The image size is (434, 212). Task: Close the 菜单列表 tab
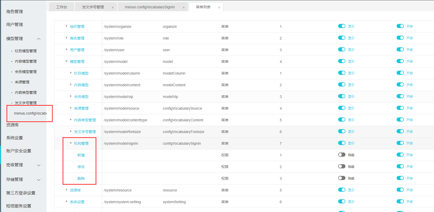coord(219,8)
